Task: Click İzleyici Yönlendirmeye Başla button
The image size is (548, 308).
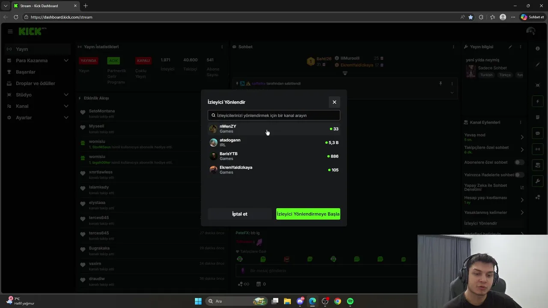Action: [x=308, y=214]
